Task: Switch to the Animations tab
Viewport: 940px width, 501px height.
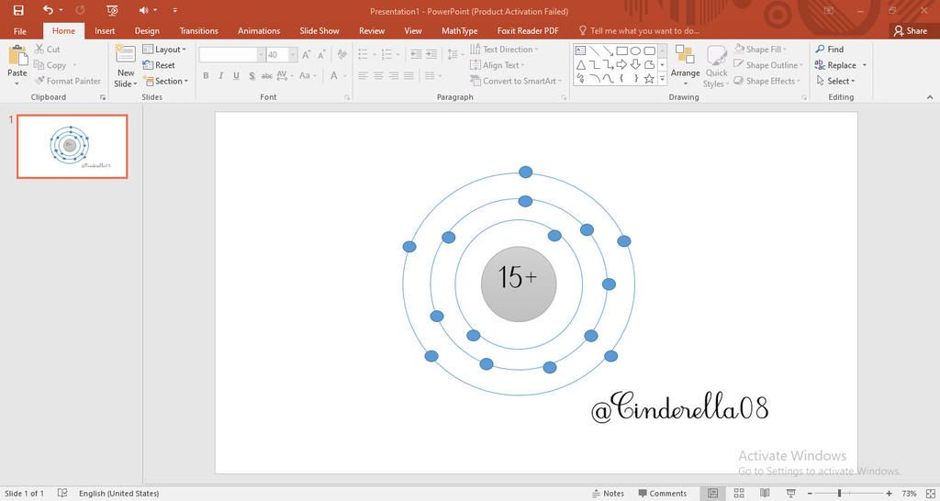Action: [x=259, y=31]
